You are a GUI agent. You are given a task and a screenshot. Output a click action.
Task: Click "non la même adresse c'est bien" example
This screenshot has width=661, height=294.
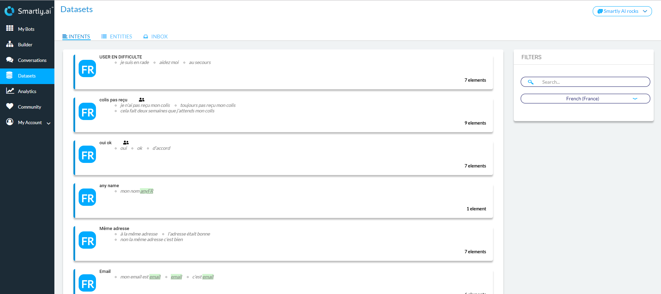click(151, 239)
